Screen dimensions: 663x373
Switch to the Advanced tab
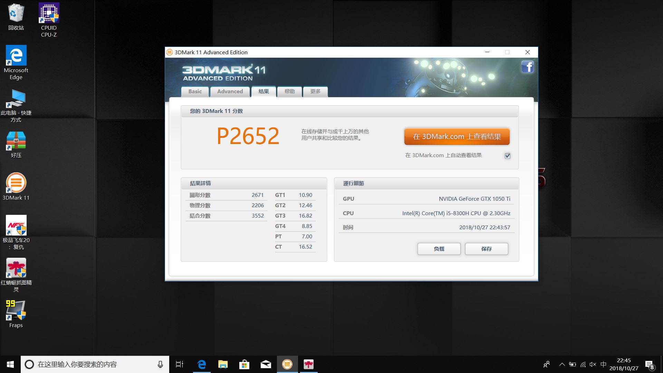(x=230, y=92)
